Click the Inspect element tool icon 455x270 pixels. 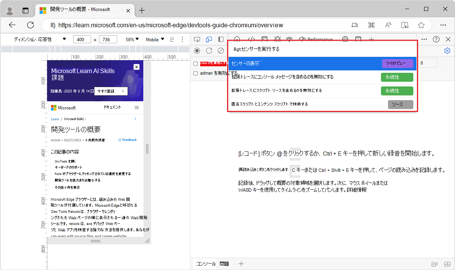point(197,39)
